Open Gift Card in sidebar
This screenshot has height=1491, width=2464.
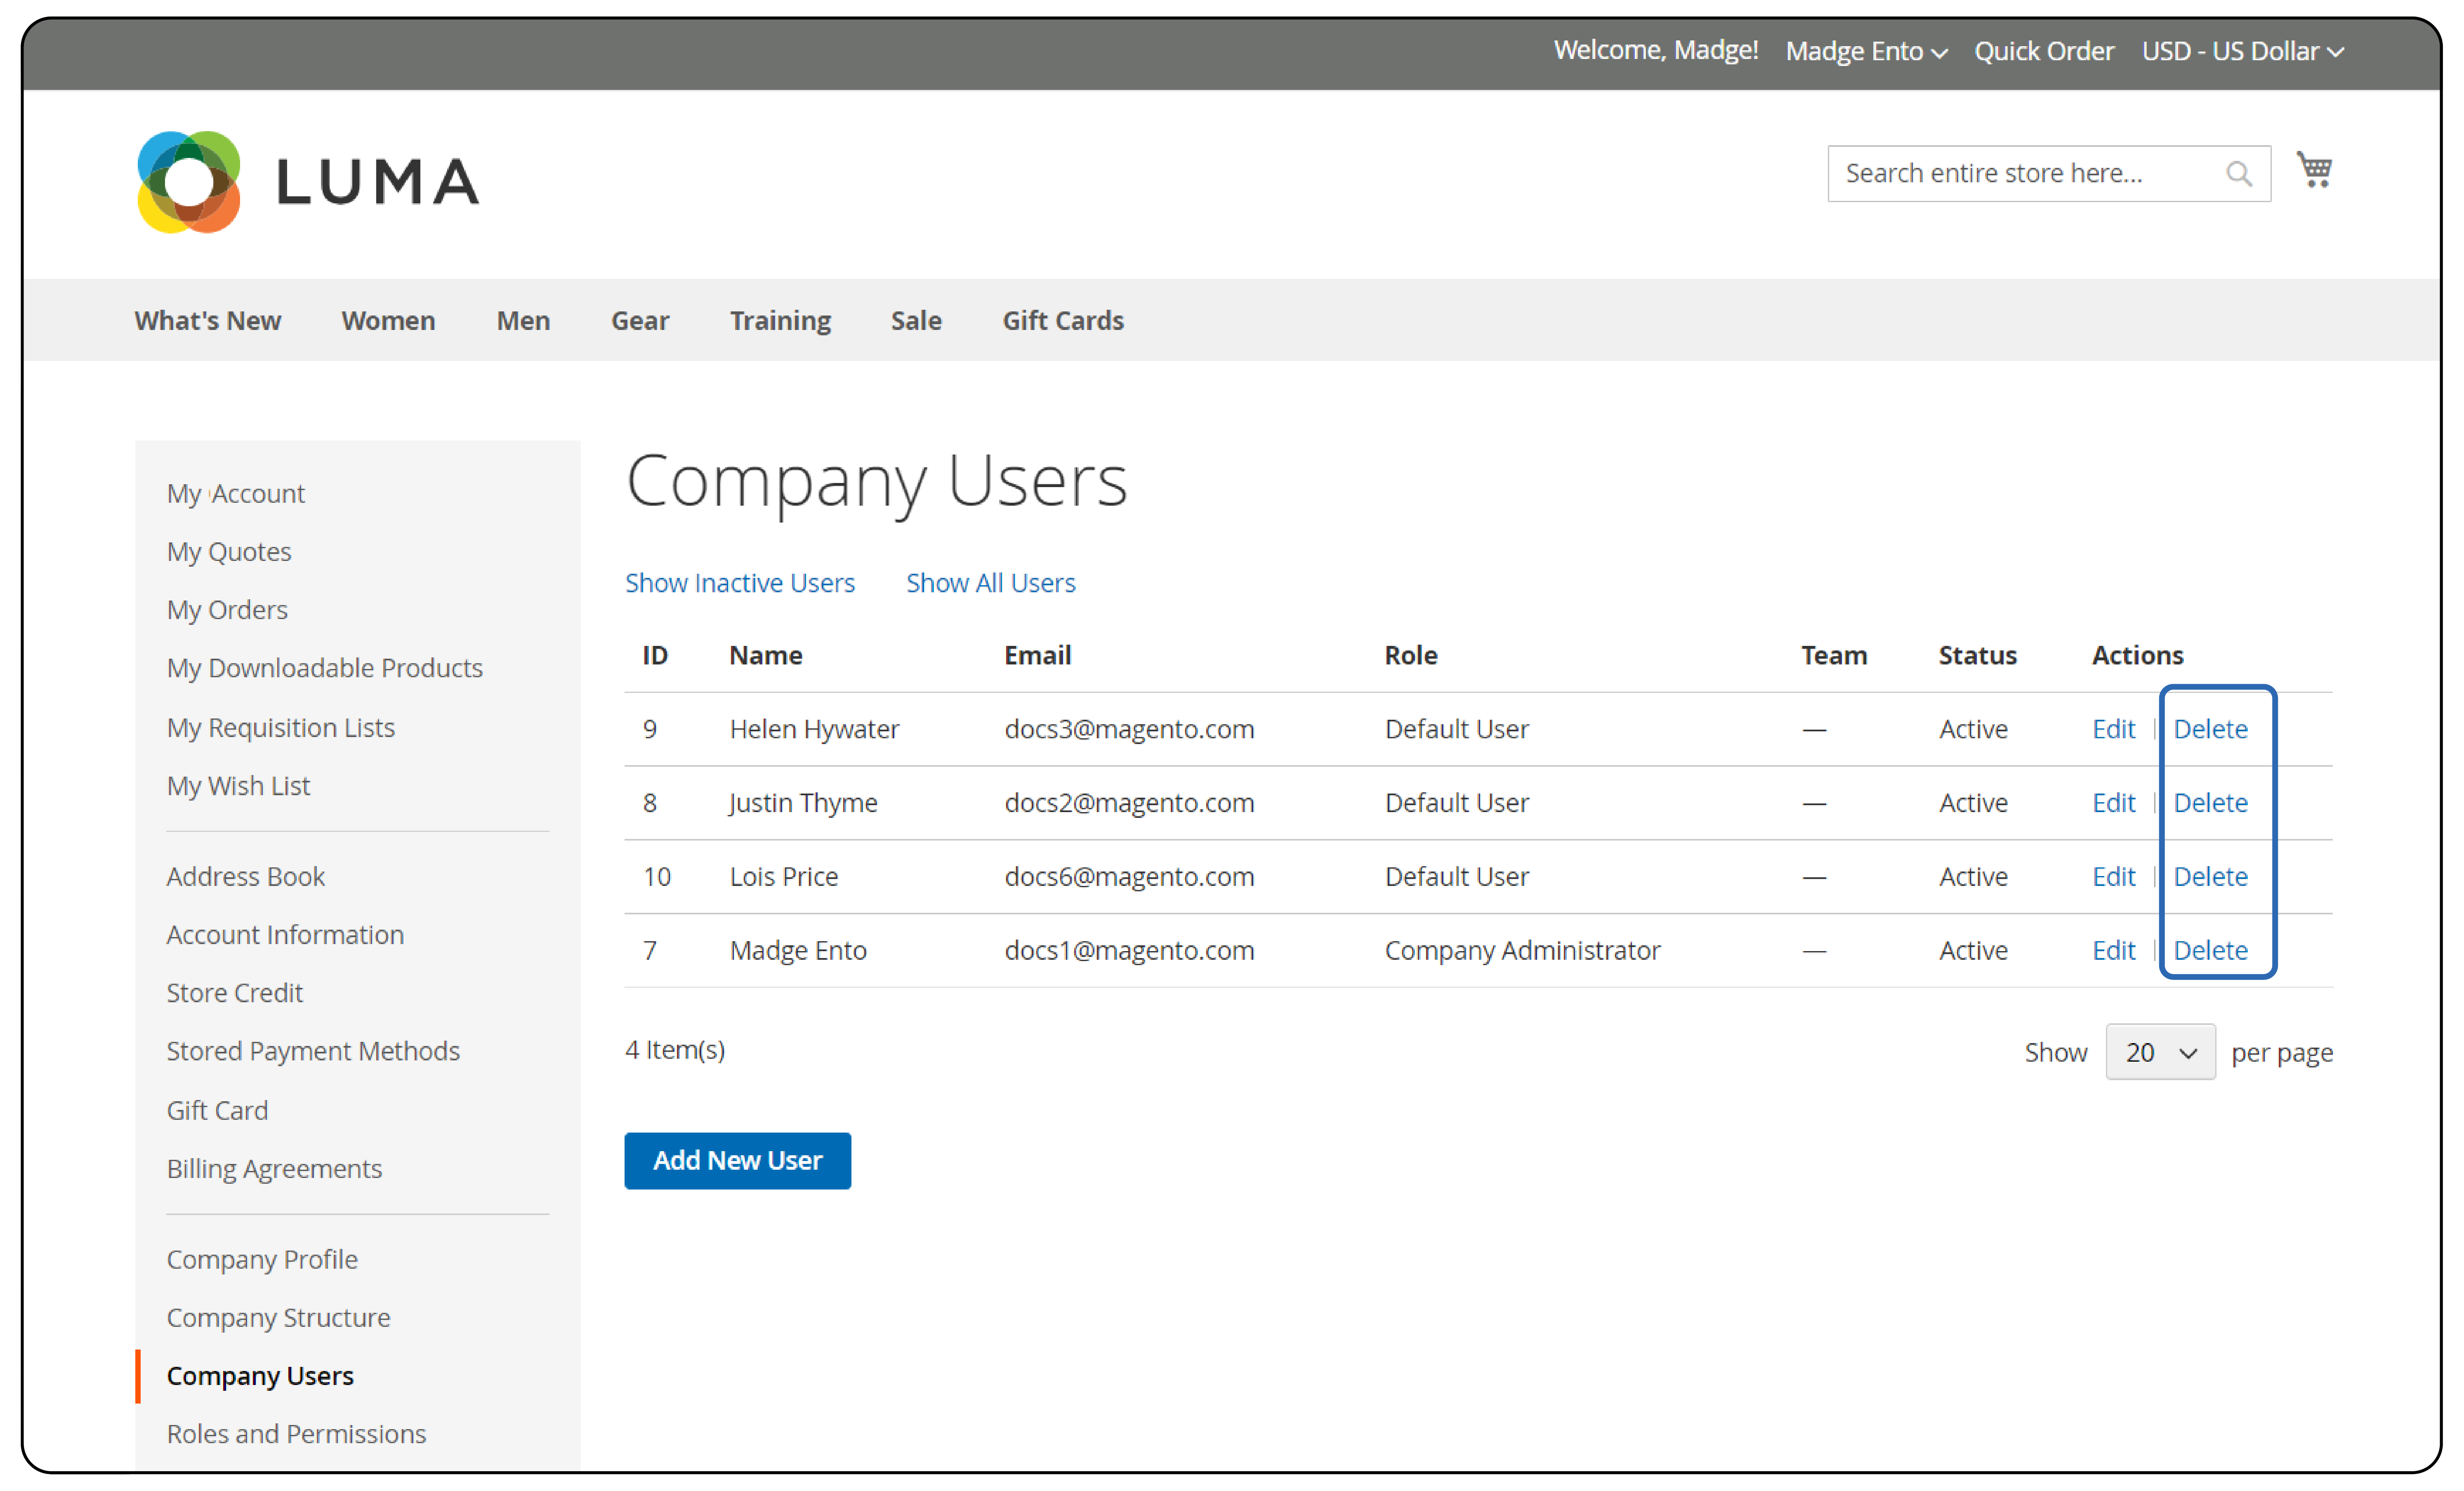217,1110
